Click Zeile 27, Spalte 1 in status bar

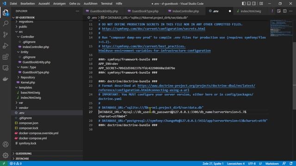(213, 164)
